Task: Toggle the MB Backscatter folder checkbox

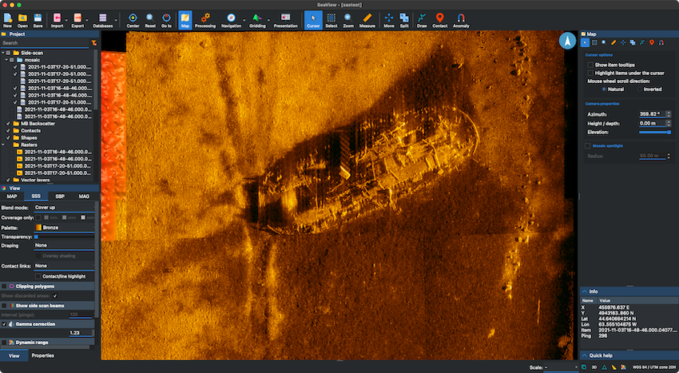Action: [x=8, y=124]
